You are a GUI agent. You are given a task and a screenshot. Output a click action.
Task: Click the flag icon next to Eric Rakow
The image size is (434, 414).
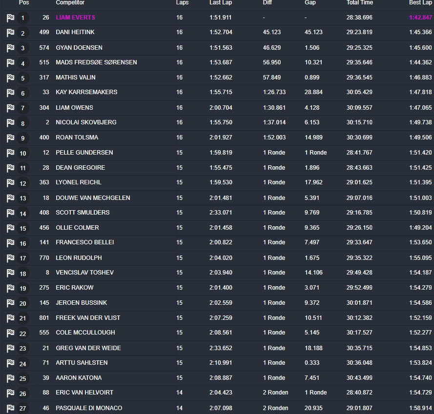[10, 288]
